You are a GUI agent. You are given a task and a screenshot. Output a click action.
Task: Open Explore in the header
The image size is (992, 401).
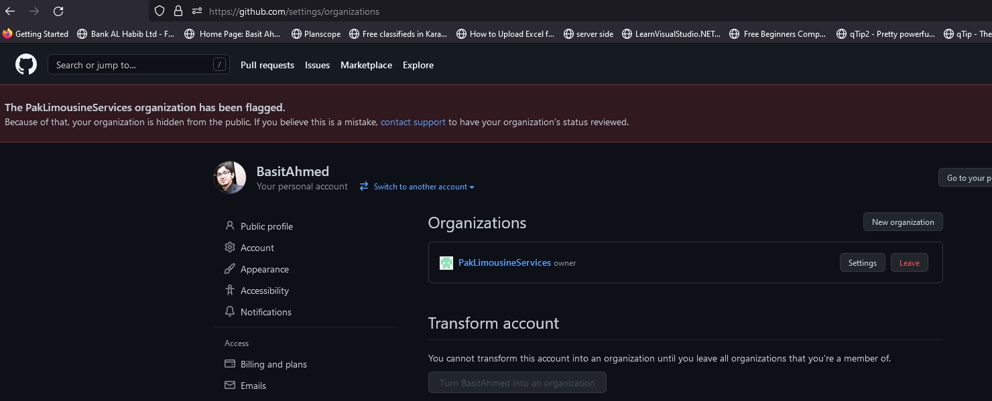(x=418, y=65)
